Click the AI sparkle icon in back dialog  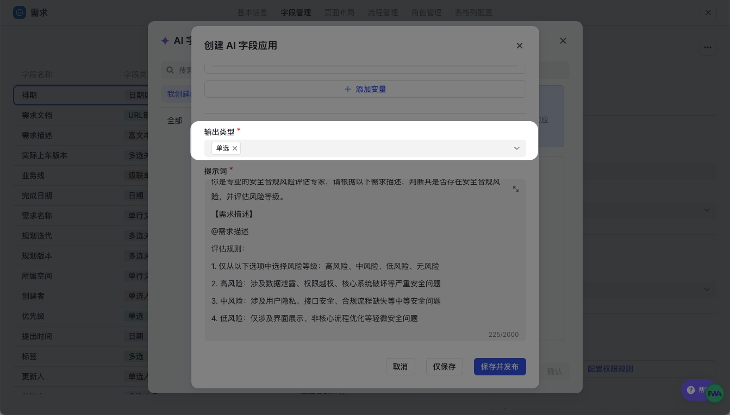coord(165,41)
